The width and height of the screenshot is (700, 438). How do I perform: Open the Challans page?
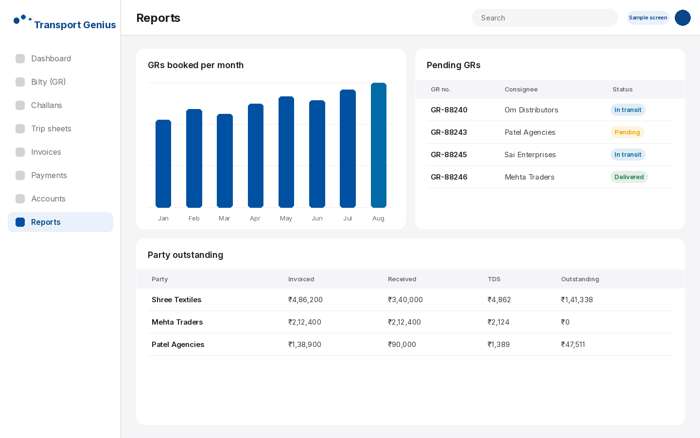[x=60, y=105]
